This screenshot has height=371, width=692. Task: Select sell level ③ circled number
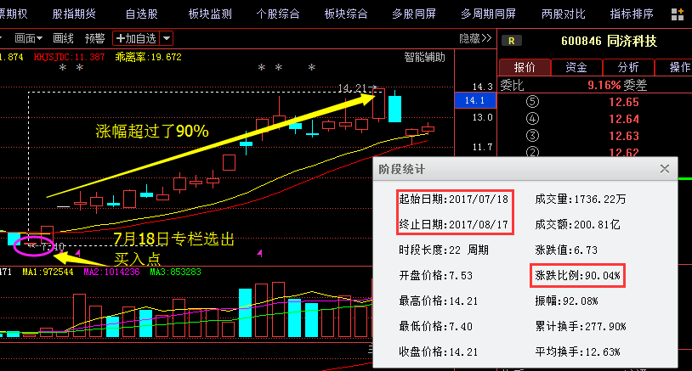click(533, 136)
